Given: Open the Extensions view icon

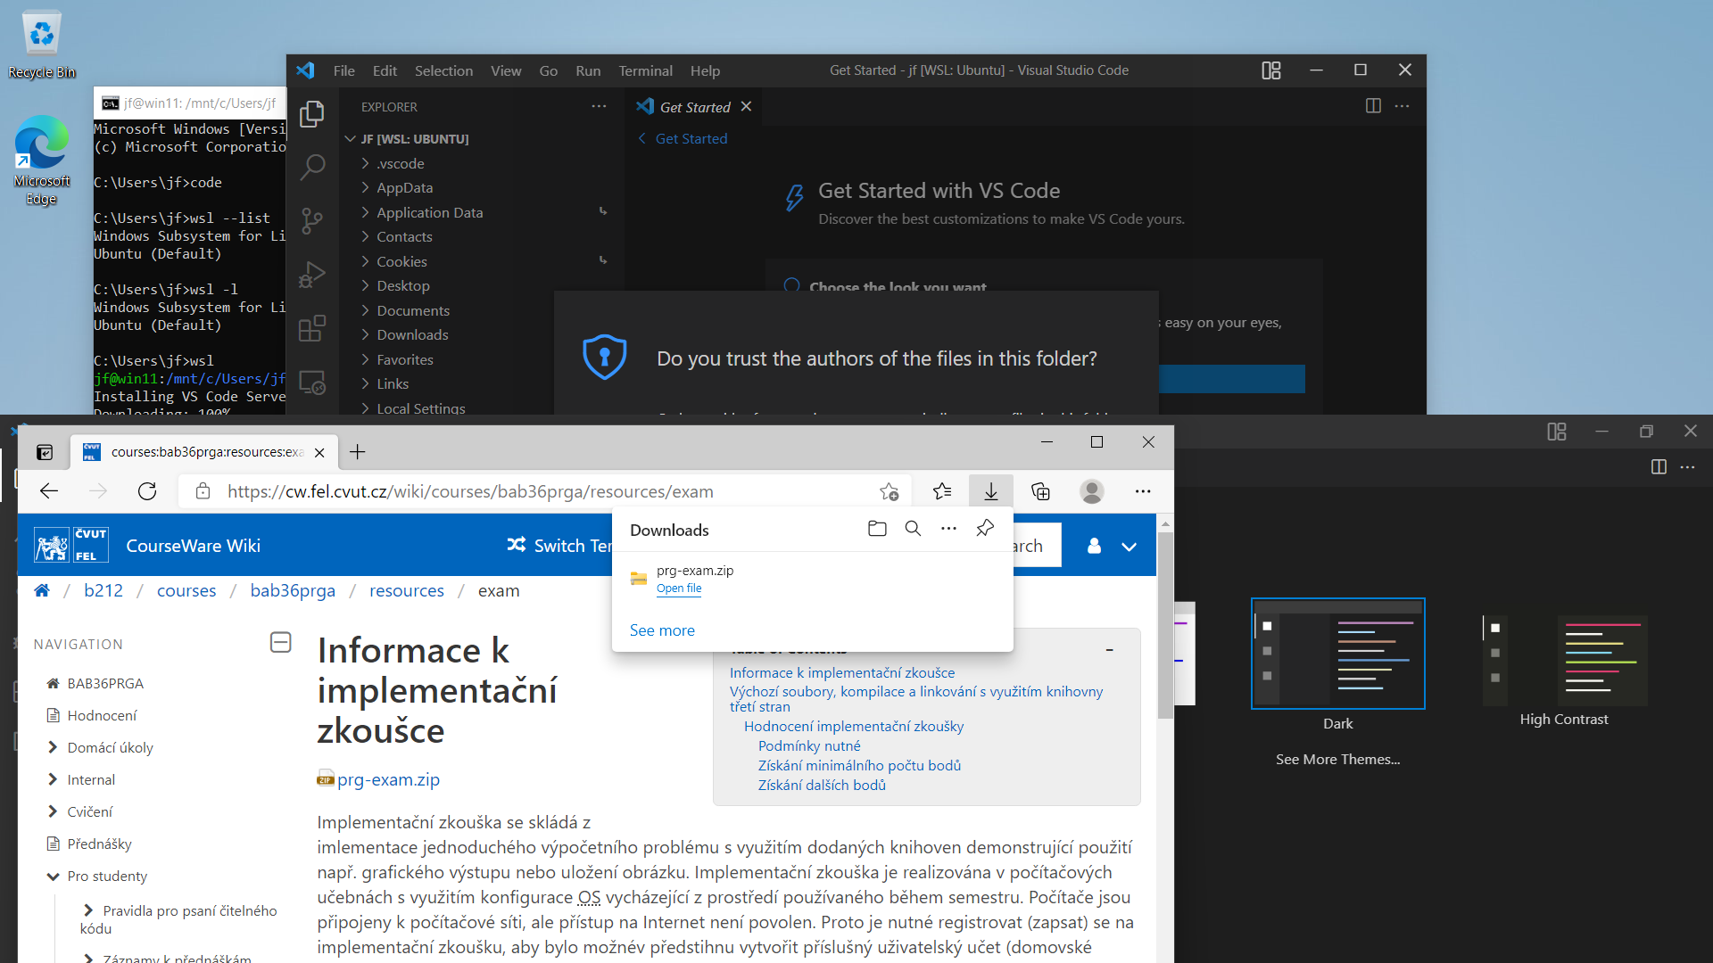Looking at the screenshot, I should (x=312, y=329).
